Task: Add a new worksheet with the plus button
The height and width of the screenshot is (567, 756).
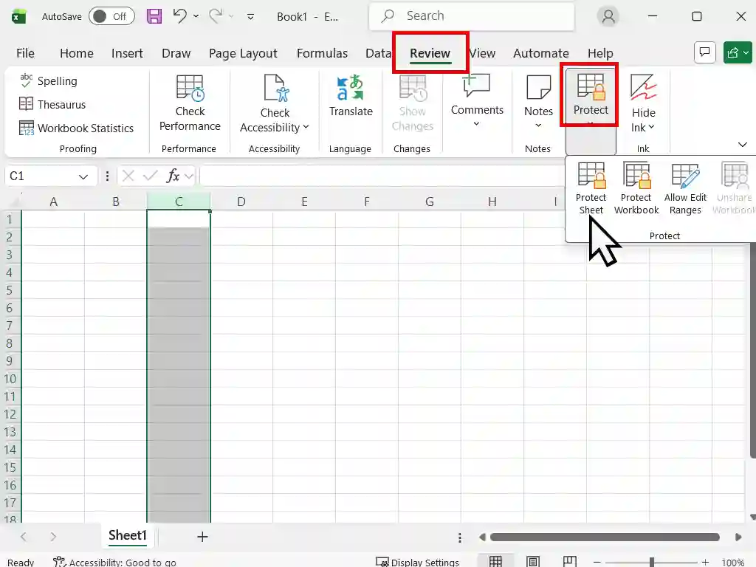Action: click(x=202, y=536)
